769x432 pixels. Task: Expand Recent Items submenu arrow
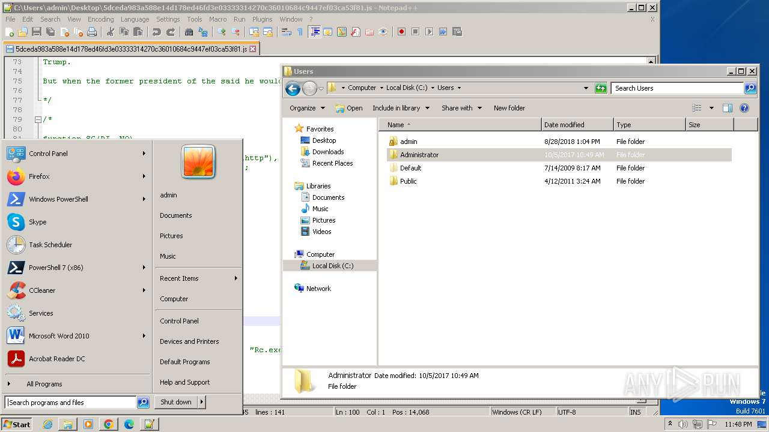pos(236,278)
